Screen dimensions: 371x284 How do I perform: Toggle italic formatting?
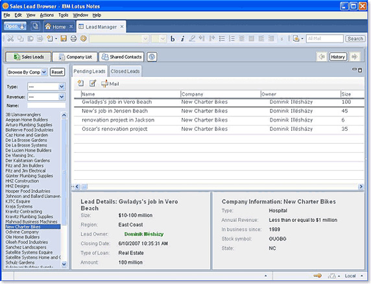[x=182, y=39]
